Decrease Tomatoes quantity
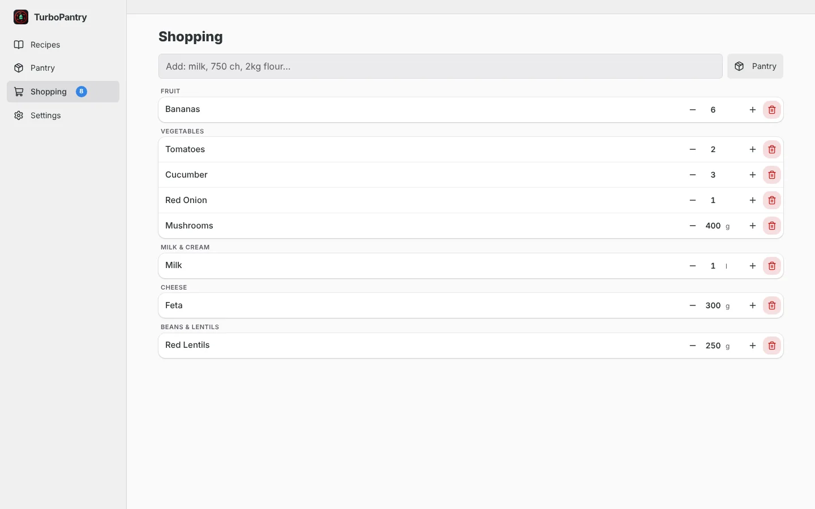Viewport: 815px width, 509px height. tap(693, 149)
